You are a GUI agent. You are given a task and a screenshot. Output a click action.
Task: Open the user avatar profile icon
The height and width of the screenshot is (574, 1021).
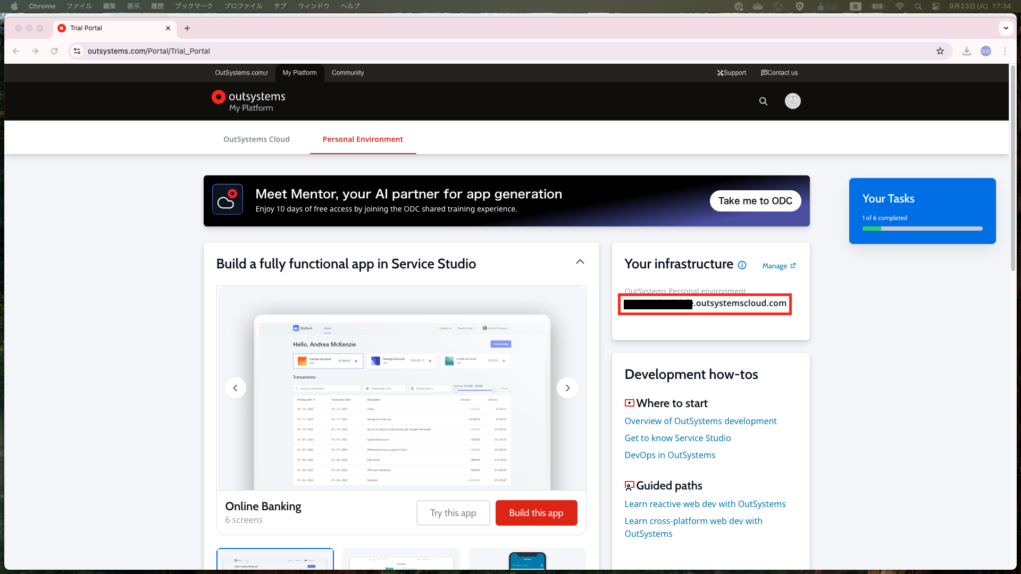tap(792, 101)
